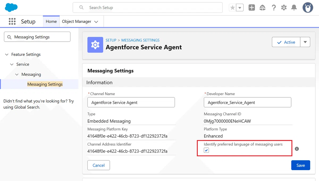Collapse the Feature Settings tree node
Image resolution: width=319 pixels, height=181 pixels.
click(x=7, y=54)
